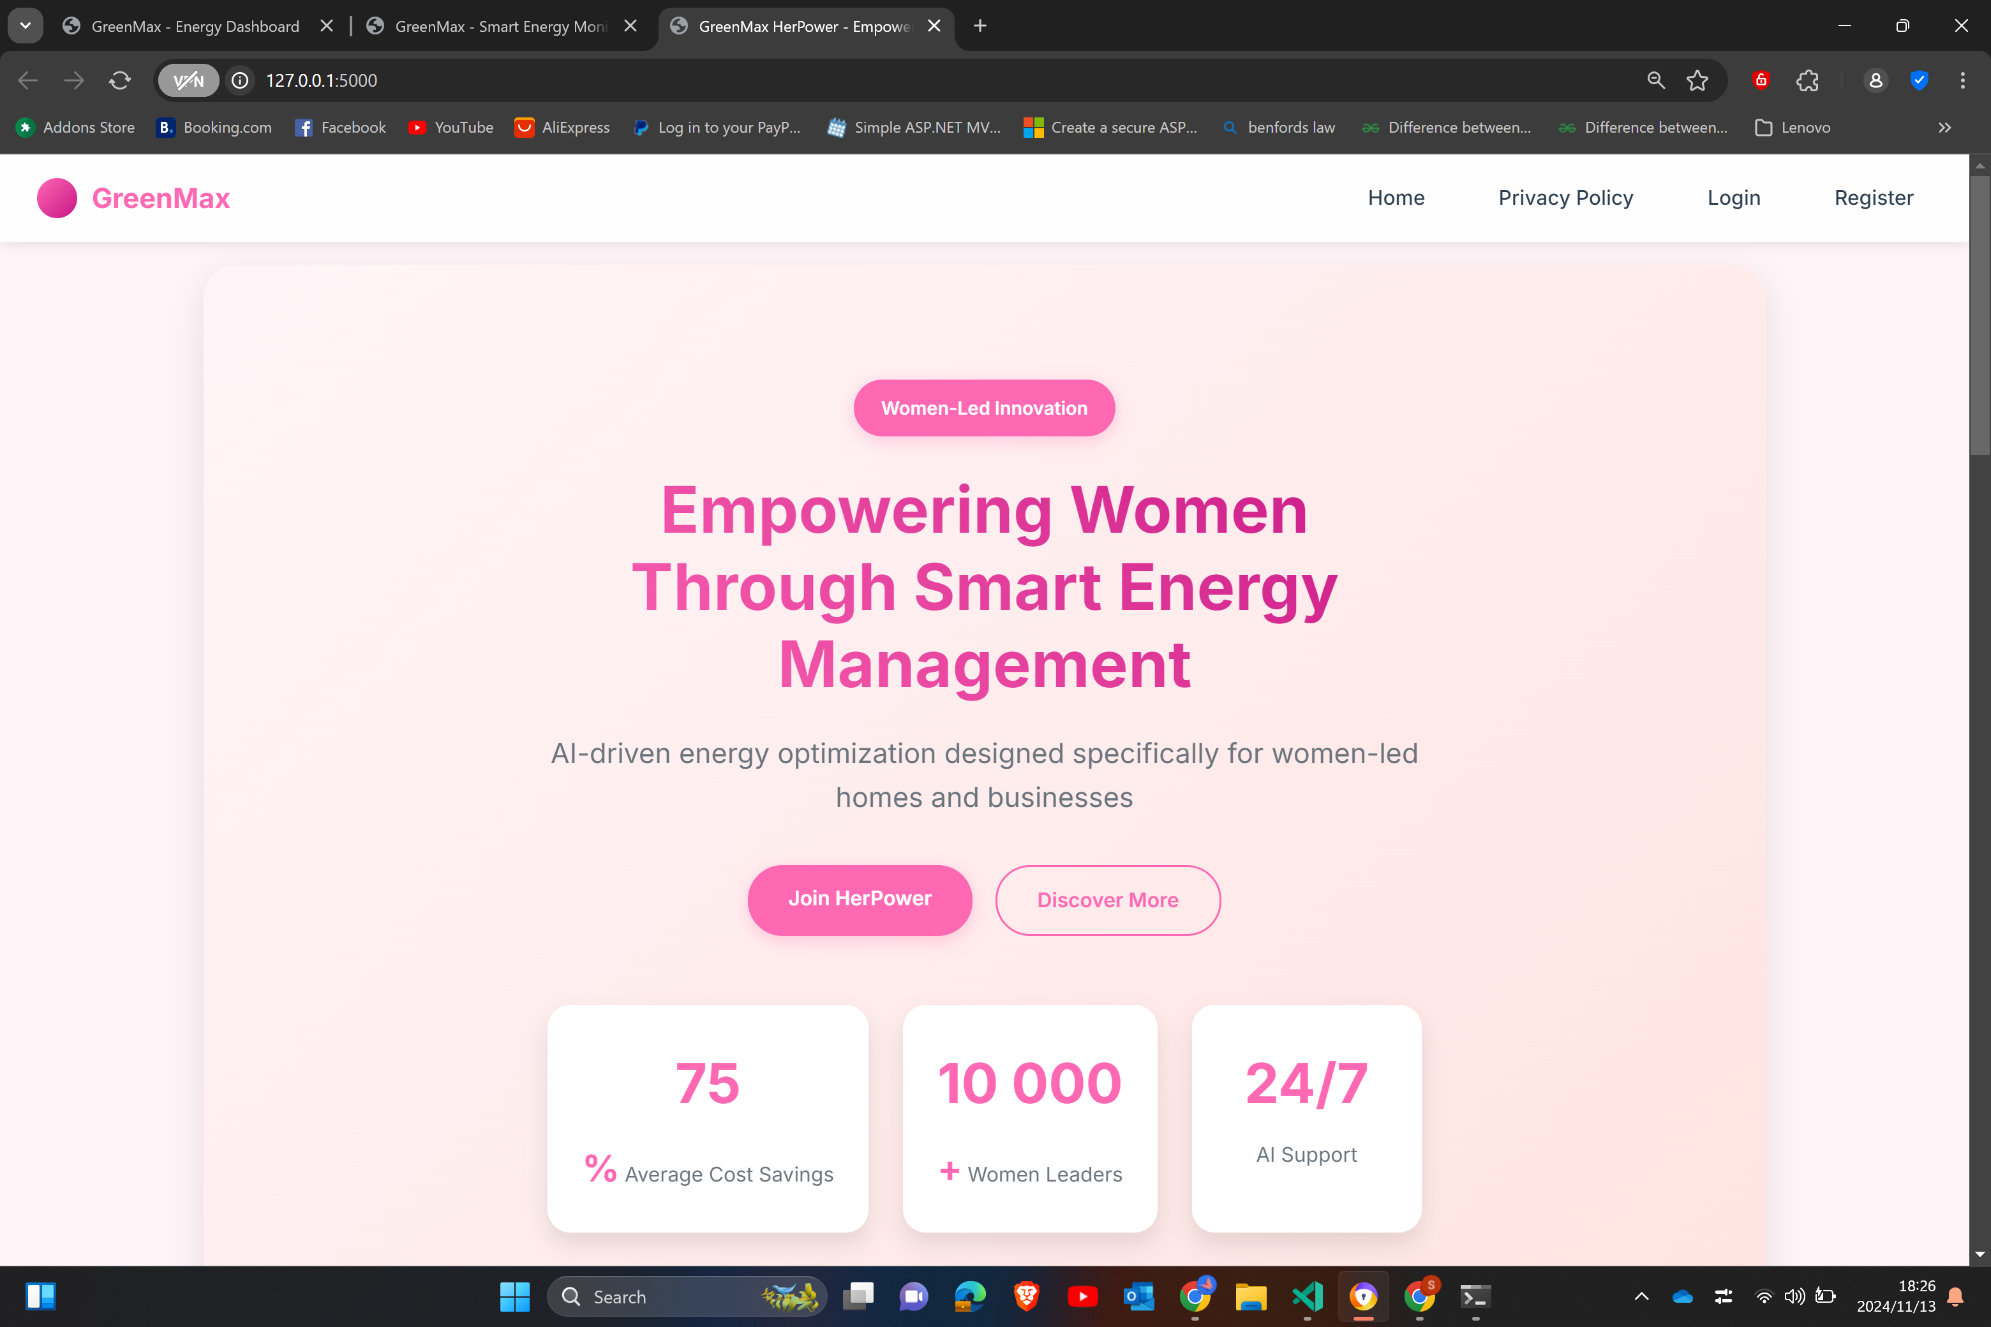The image size is (1991, 1327).
Task: Toggle the VPN button in address bar
Action: coord(189,80)
